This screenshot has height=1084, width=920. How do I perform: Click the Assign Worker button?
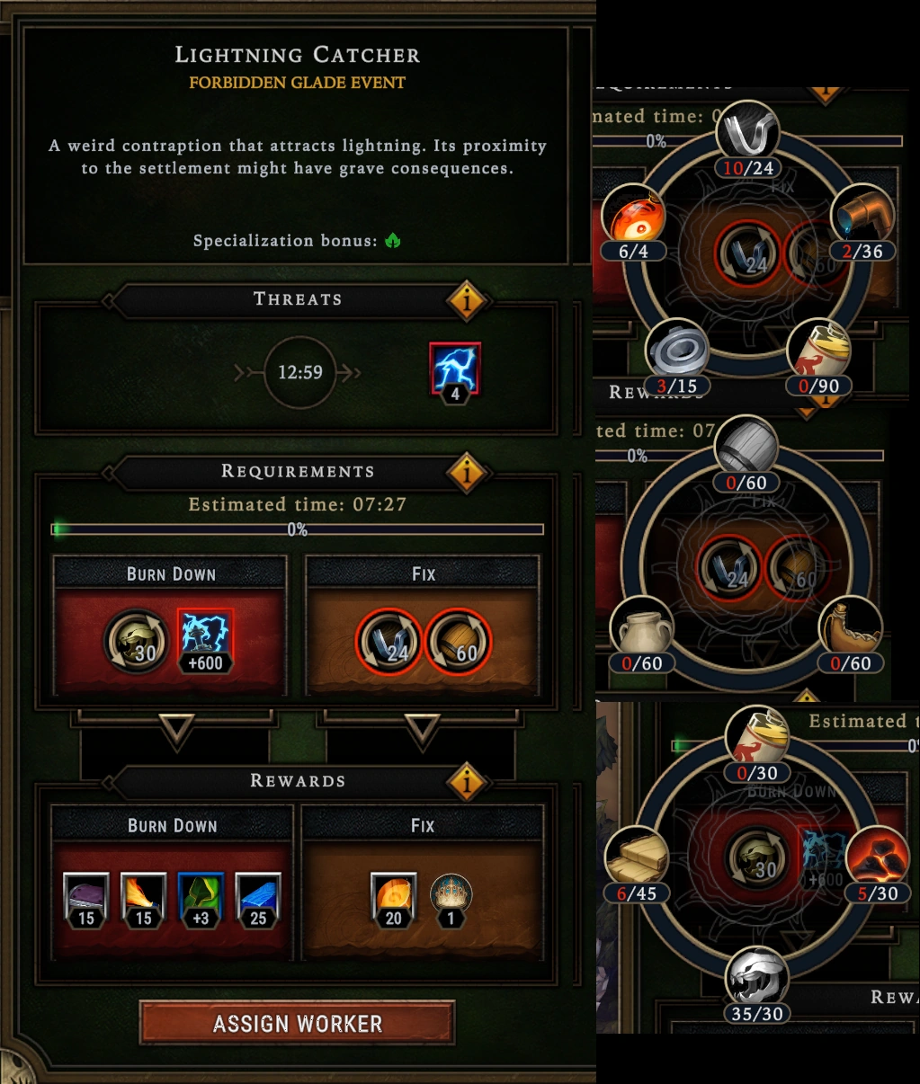pos(297,1023)
